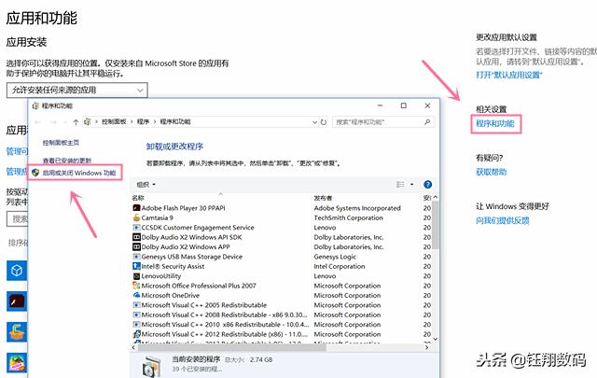Click Adobe Systems Incorporated publisher cell
Screen dimensions: 597x378
click(357, 208)
